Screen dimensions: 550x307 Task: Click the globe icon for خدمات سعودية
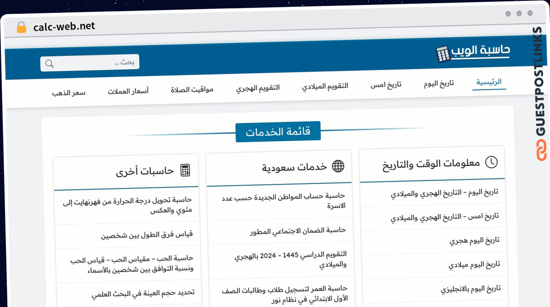pos(338,166)
